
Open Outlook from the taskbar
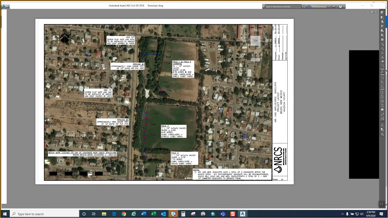click(x=163, y=214)
